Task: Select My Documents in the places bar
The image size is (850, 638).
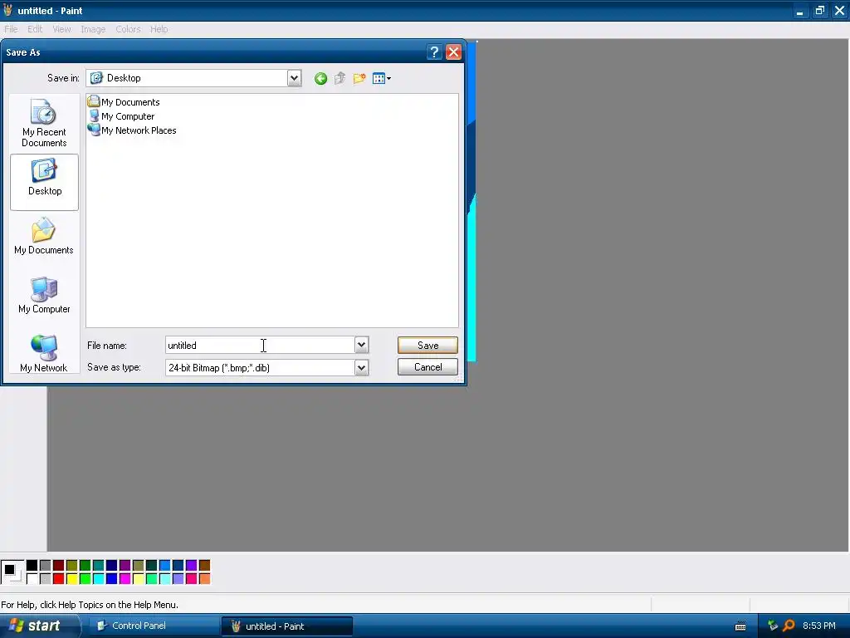Action: [x=44, y=237]
